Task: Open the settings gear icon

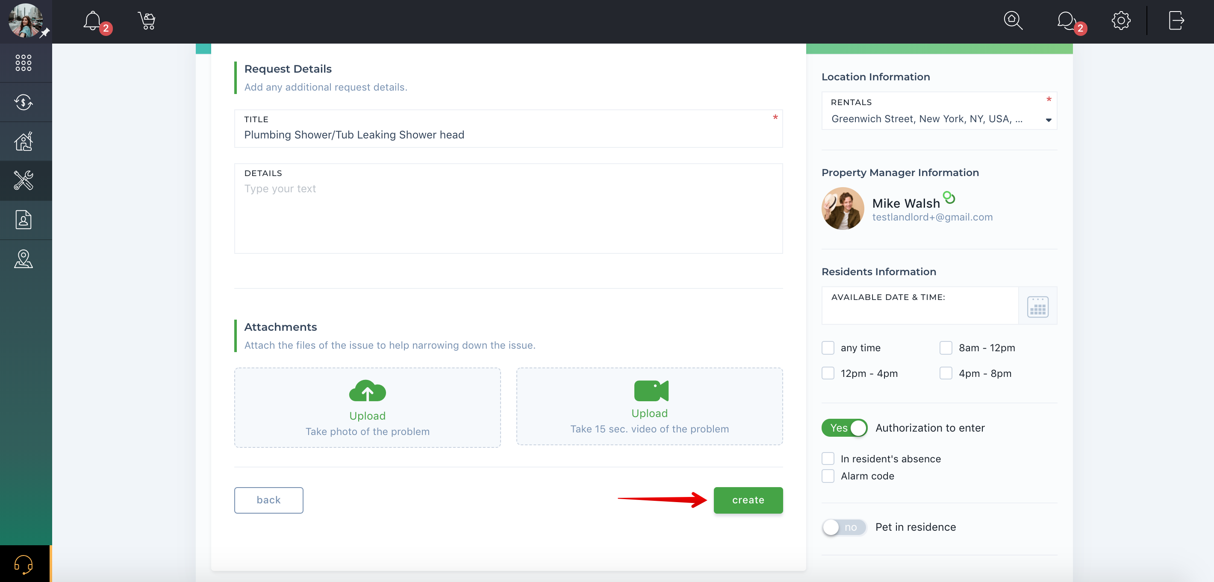Action: [1121, 20]
